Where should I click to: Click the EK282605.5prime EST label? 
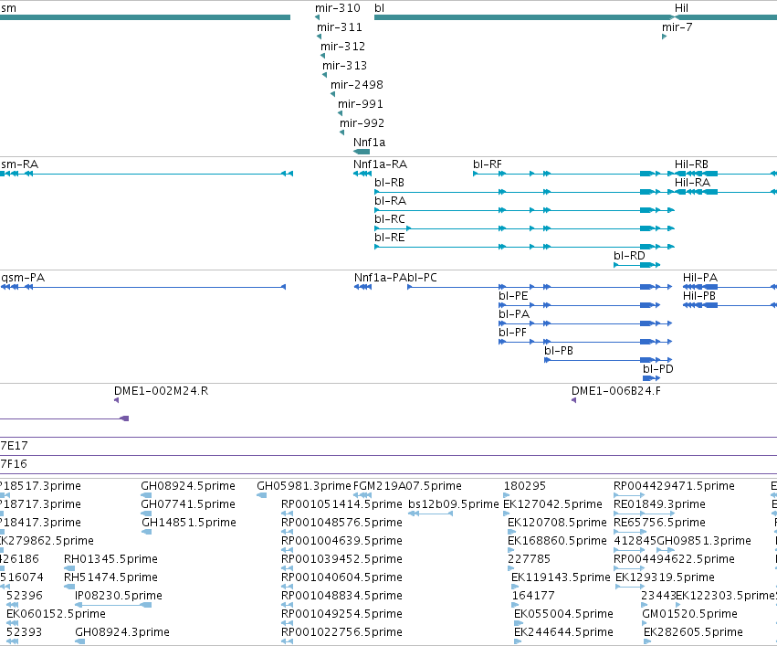point(693,632)
